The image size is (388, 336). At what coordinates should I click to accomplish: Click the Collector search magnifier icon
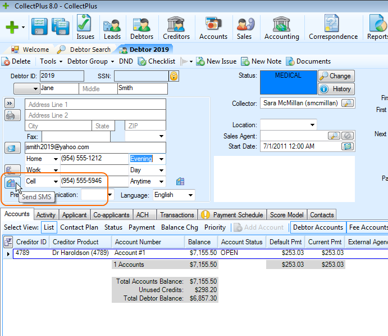click(348, 103)
